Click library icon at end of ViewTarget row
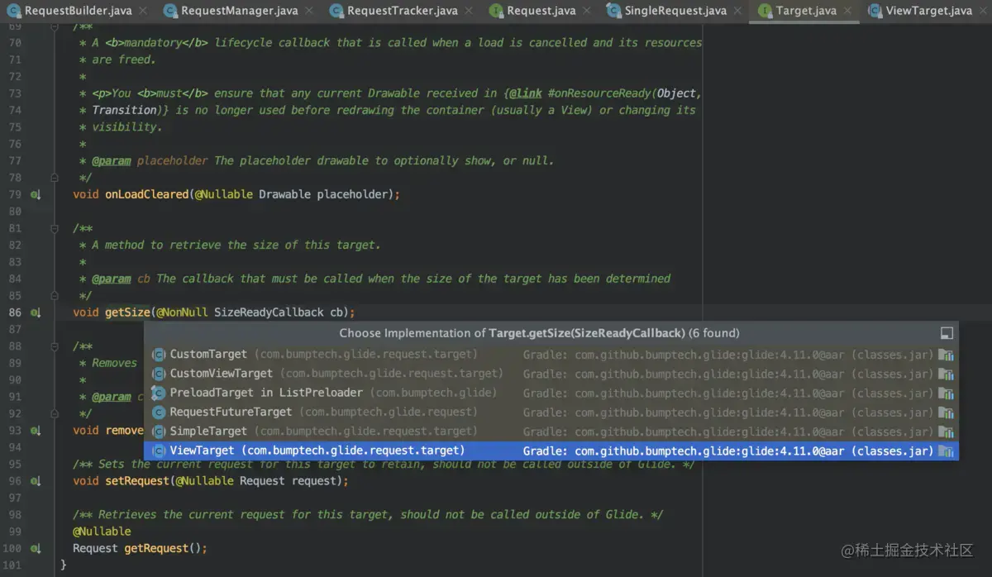992x577 pixels. [947, 451]
